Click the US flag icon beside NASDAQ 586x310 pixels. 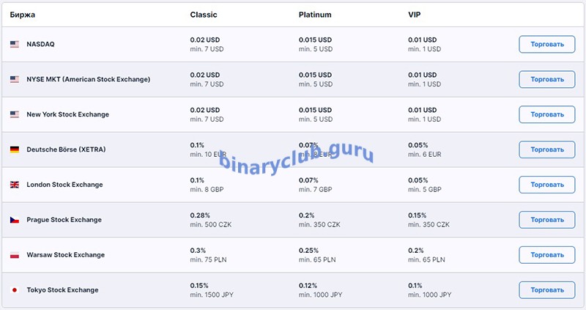click(x=14, y=44)
